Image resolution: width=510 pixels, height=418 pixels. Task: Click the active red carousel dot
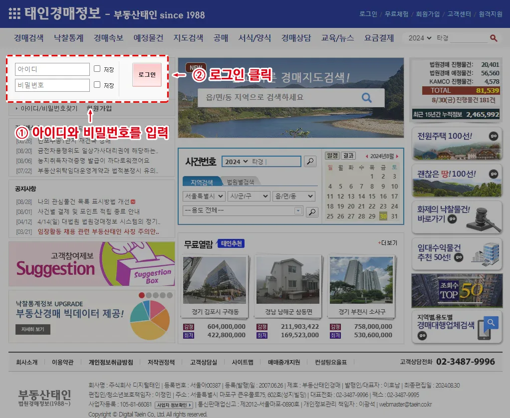(x=142, y=295)
